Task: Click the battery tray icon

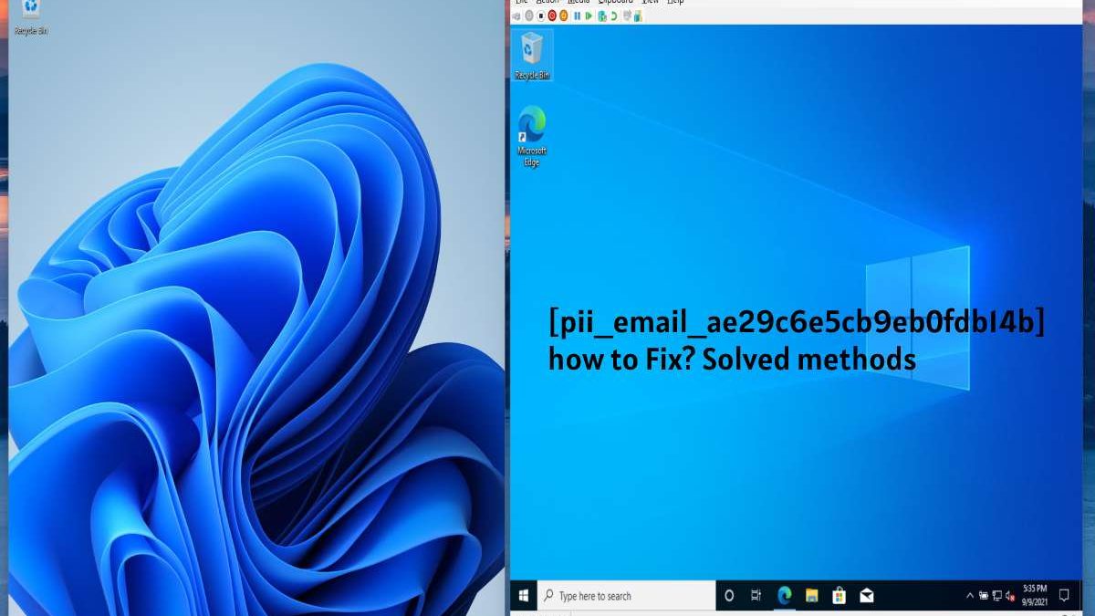Action: click(x=984, y=596)
